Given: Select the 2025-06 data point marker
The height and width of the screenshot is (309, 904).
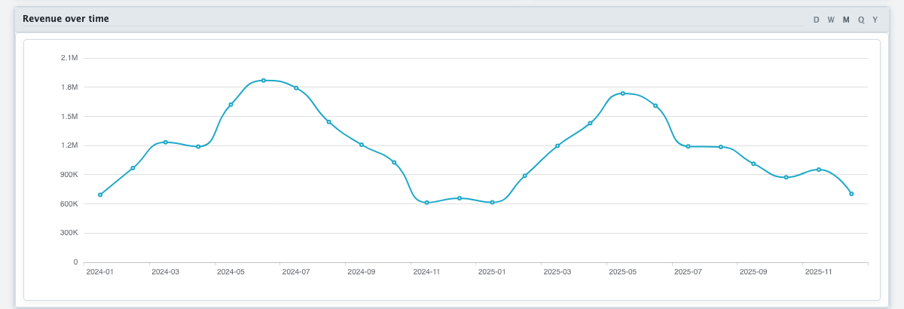Looking at the screenshot, I should [655, 106].
